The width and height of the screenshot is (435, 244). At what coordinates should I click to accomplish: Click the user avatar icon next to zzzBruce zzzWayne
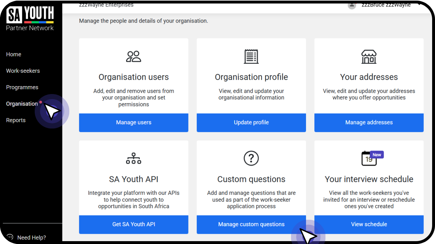click(352, 6)
